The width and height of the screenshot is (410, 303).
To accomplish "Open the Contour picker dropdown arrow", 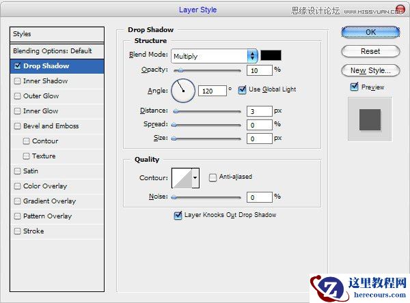I will tap(195, 178).
